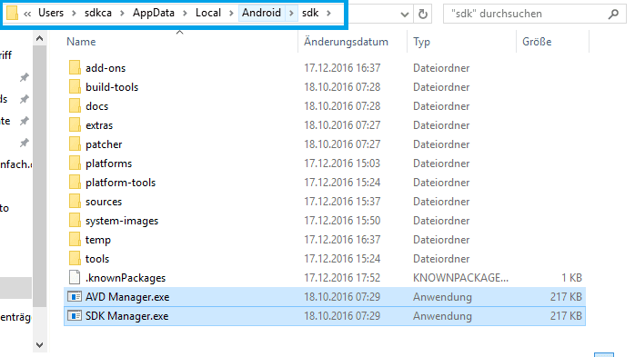The image size is (635, 357).
Task: Navigate to sdkca in the breadcrumb
Action: [98, 13]
